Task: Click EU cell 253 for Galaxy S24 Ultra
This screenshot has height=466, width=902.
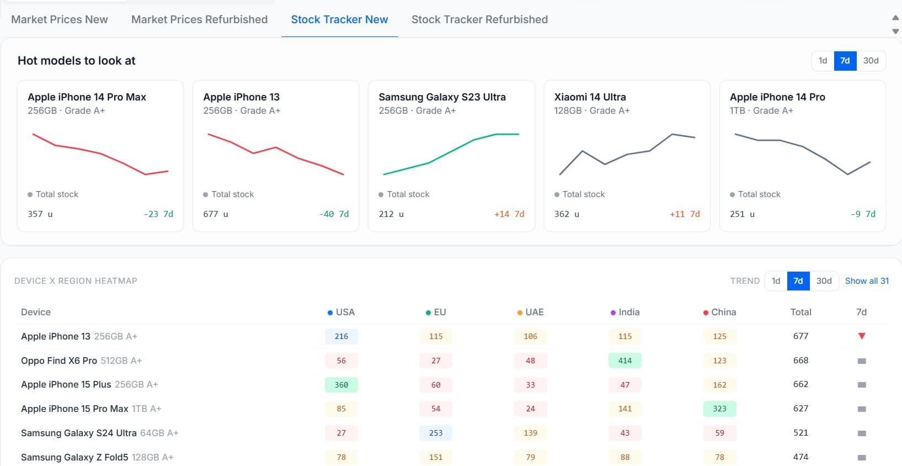Action: click(x=436, y=433)
